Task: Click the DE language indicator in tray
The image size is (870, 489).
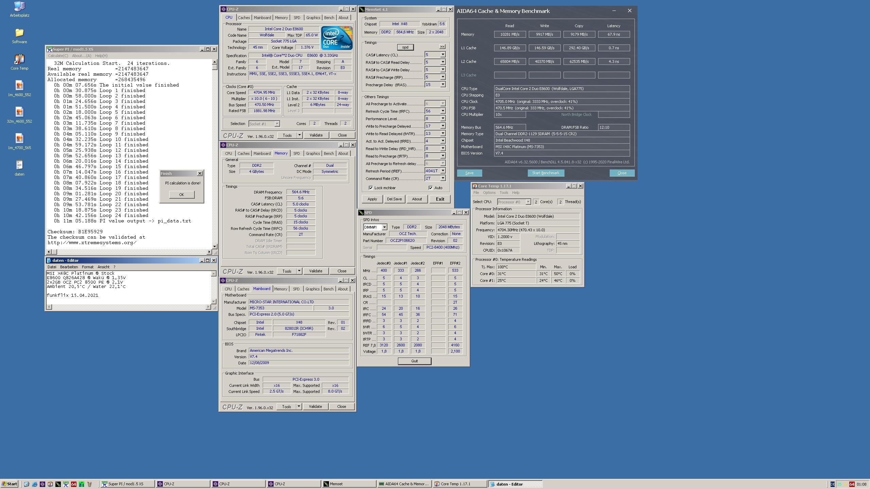Action: pos(832,484)
